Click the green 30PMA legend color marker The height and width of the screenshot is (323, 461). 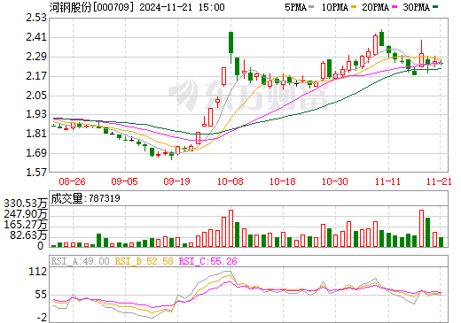(435, 7)
